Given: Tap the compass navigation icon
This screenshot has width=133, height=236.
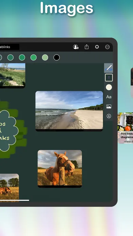Looking at the screenshot, I should point(109,116).
